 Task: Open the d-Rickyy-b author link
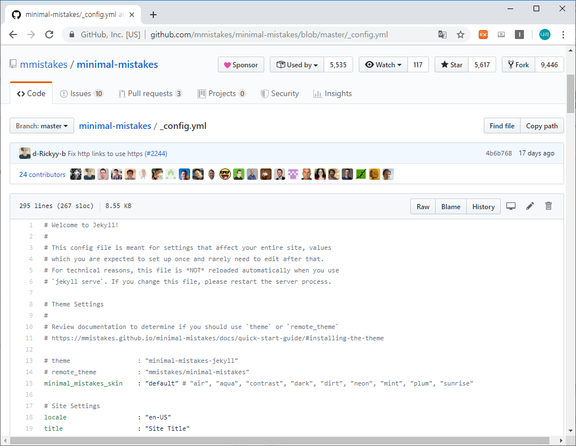[49, 153]
